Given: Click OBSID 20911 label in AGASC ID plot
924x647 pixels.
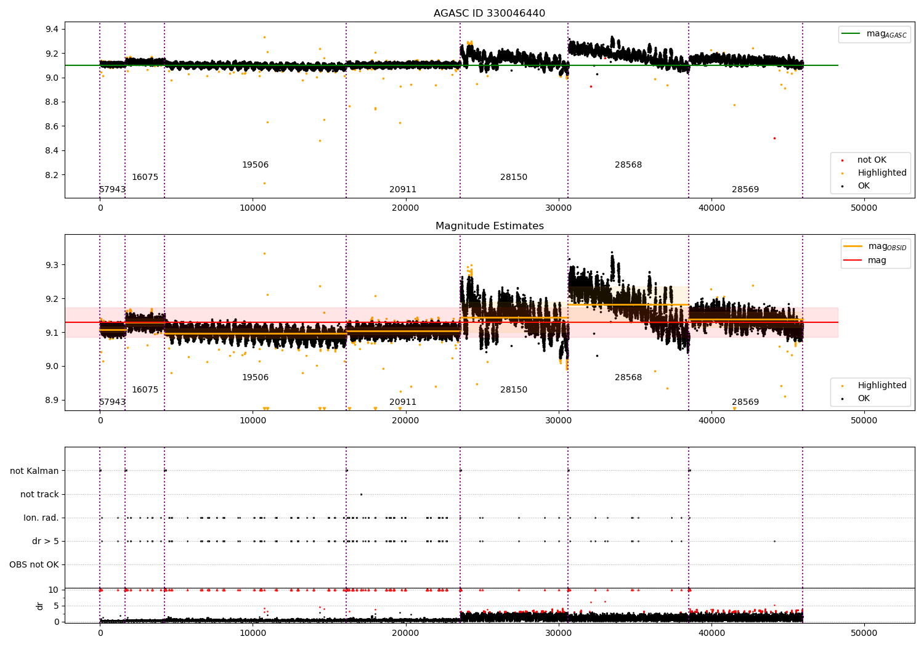Looking at the screenshot, I should (x=403, y=190).
